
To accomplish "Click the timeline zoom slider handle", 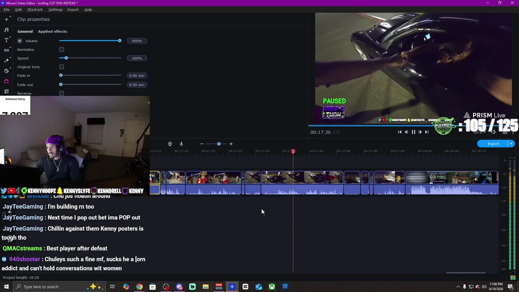I will 219,144.
